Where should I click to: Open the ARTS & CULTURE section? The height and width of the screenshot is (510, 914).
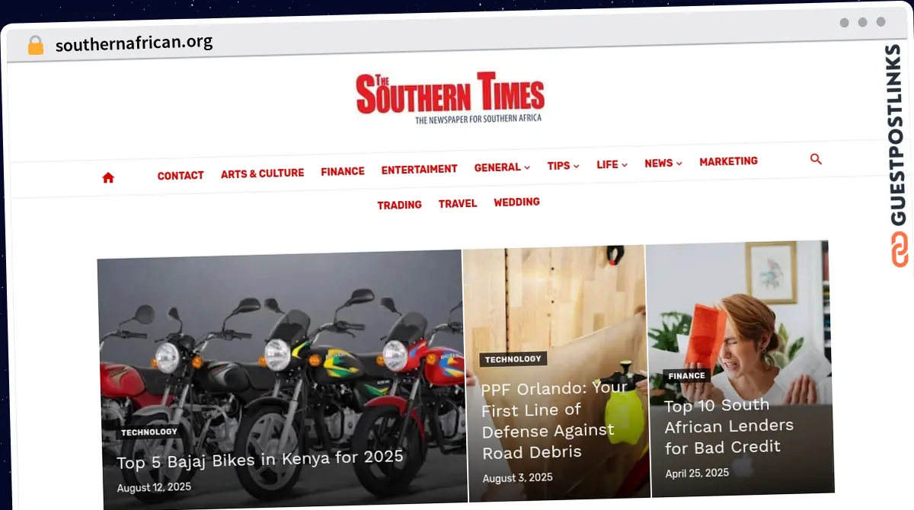pyautogui.click(x=262, y=174)
